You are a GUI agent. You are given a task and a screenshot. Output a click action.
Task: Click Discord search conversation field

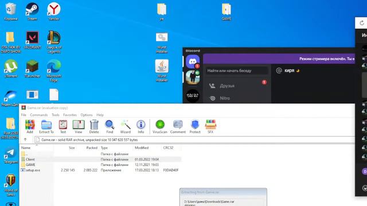[237, 70]
